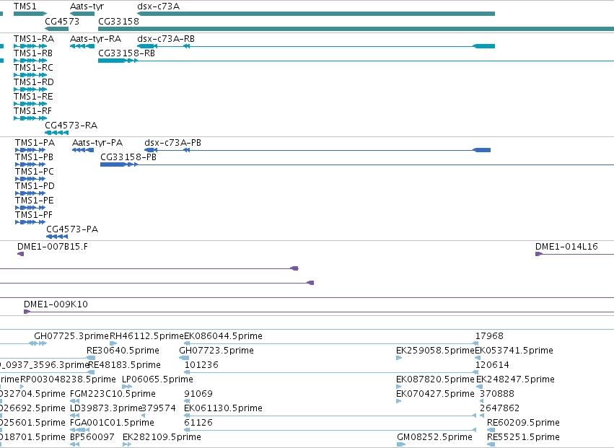Select EST GH07723.5prime
This screenshot has height=448, width=614.
pyautogui.click(x=184, y=358)
